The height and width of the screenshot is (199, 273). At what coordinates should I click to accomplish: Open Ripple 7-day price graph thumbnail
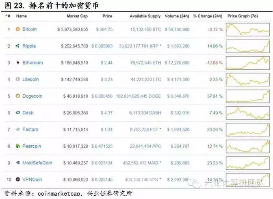[x=248, y=46]
